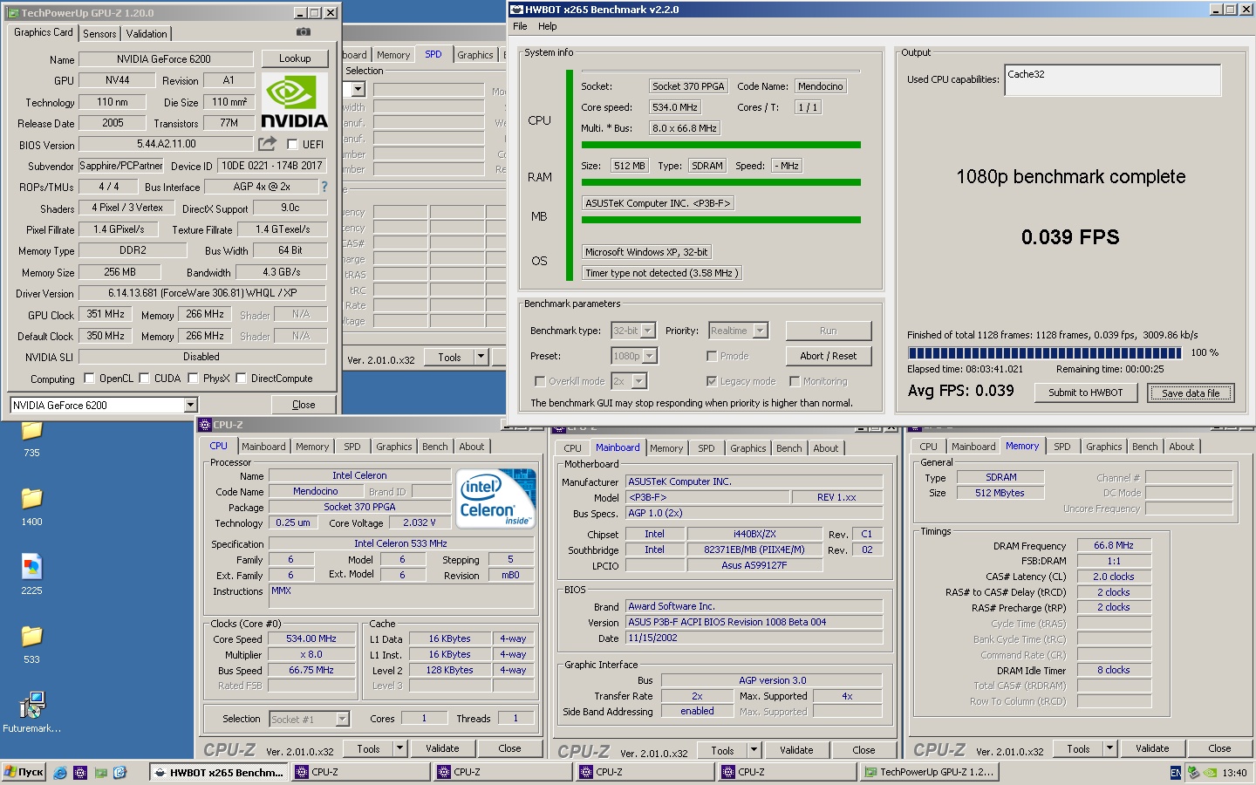1256x785 pixels.
Task: Expand Tools arrow in CPU-Z CPU window
Action: tap(399, 748)
